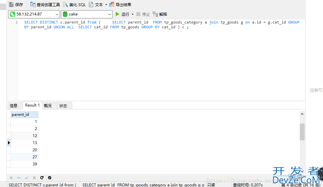Click the results vertical scrollbar thumb
323x187 pixels.
pos(302,132)
